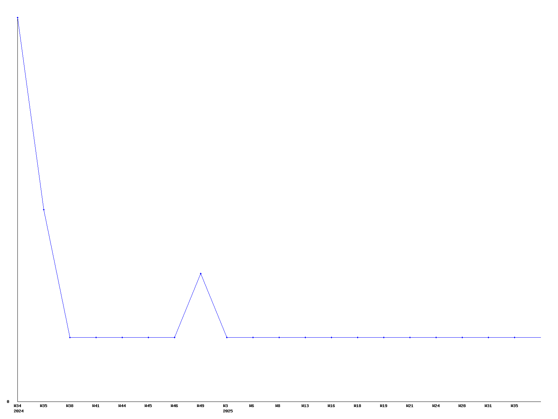Screen dimensions: 558x419
Task: Select the data point above W44
Action: [122, 337]
